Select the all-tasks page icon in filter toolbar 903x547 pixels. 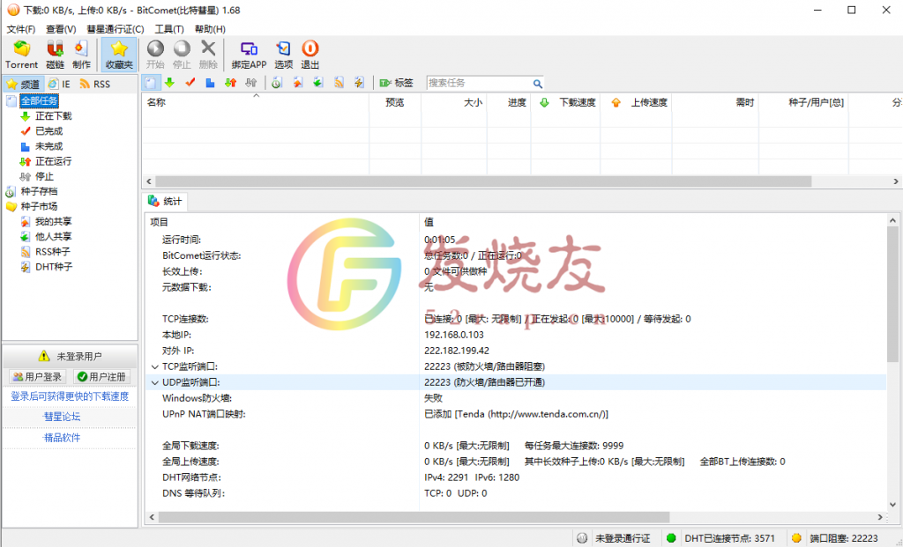(x=150, y=83)
